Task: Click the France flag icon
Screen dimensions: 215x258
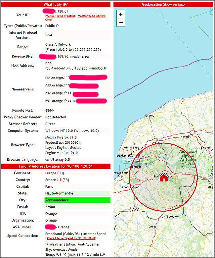Action: [59, 180]
